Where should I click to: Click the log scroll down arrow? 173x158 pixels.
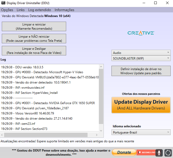[x=101, y=131]
